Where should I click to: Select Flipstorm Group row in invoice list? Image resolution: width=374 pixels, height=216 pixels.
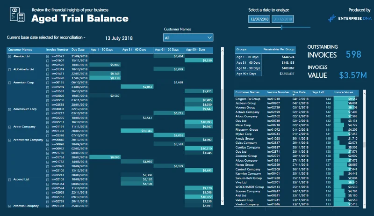pos(296,130)
